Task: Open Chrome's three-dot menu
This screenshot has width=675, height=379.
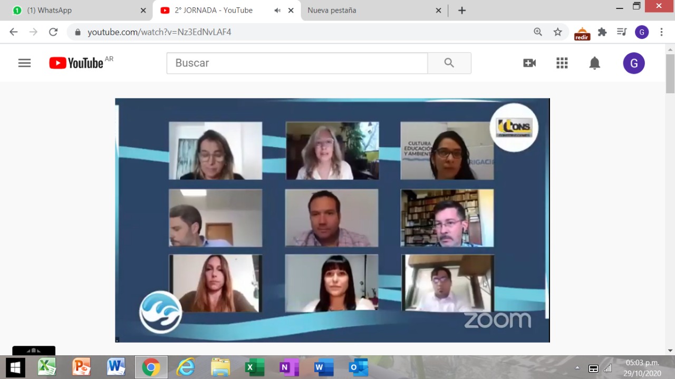Action: (661, 32)
